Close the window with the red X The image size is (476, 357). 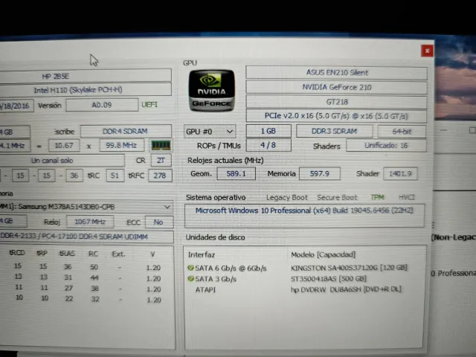(427, 51)
